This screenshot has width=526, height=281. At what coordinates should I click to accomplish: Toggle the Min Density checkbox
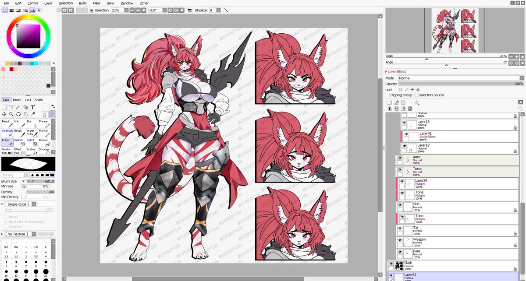(x=23, y=197)
